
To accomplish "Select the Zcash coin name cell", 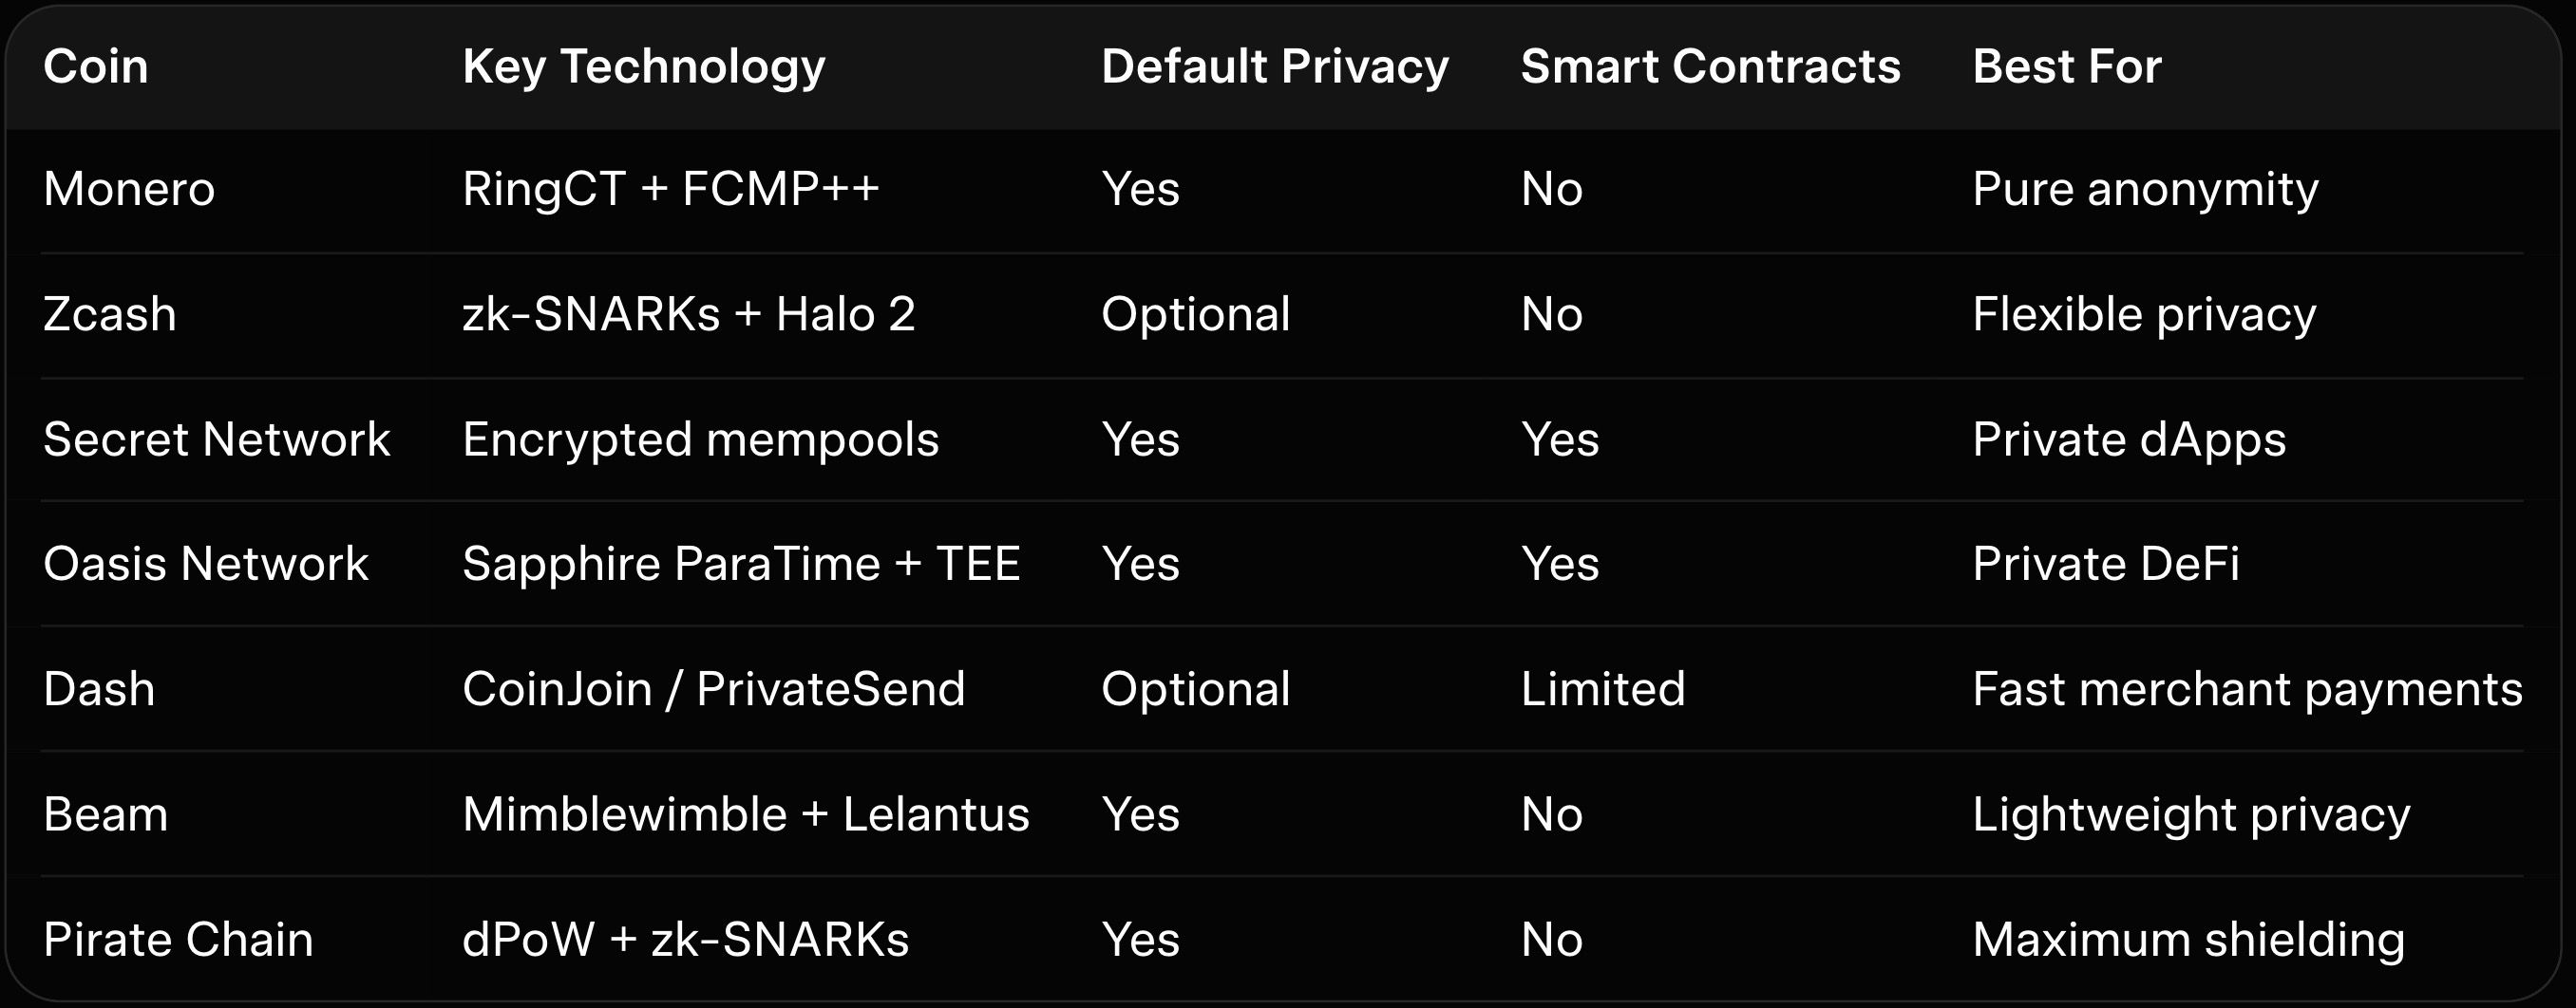I will click(110, 315).
